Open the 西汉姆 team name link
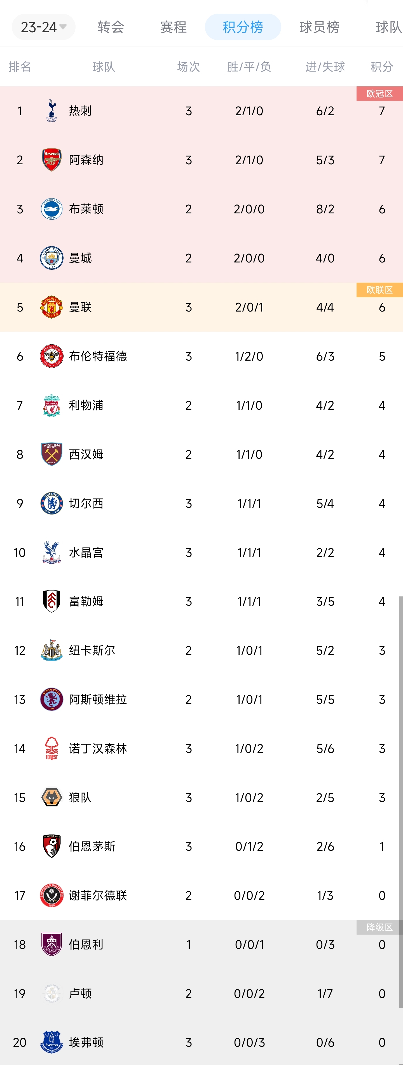Image resolution: width=403 pixels, height=1065 pixels. tap(86, 454)
